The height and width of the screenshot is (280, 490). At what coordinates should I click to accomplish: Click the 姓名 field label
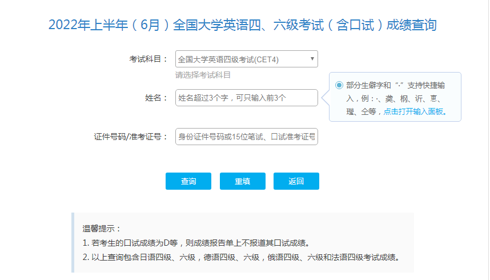[x=156, y=98]
